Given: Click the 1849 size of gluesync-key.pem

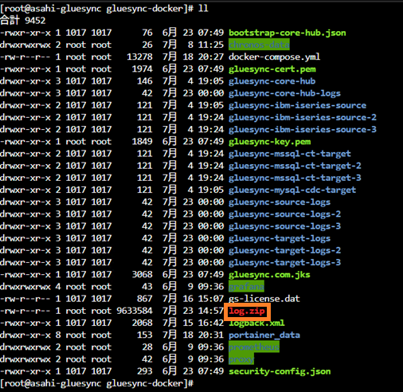Looking at the screenshot, I should (143, 142).
